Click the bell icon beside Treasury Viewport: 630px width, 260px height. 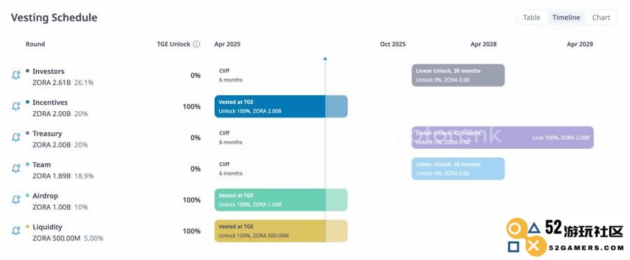click(x=16, y=137)
